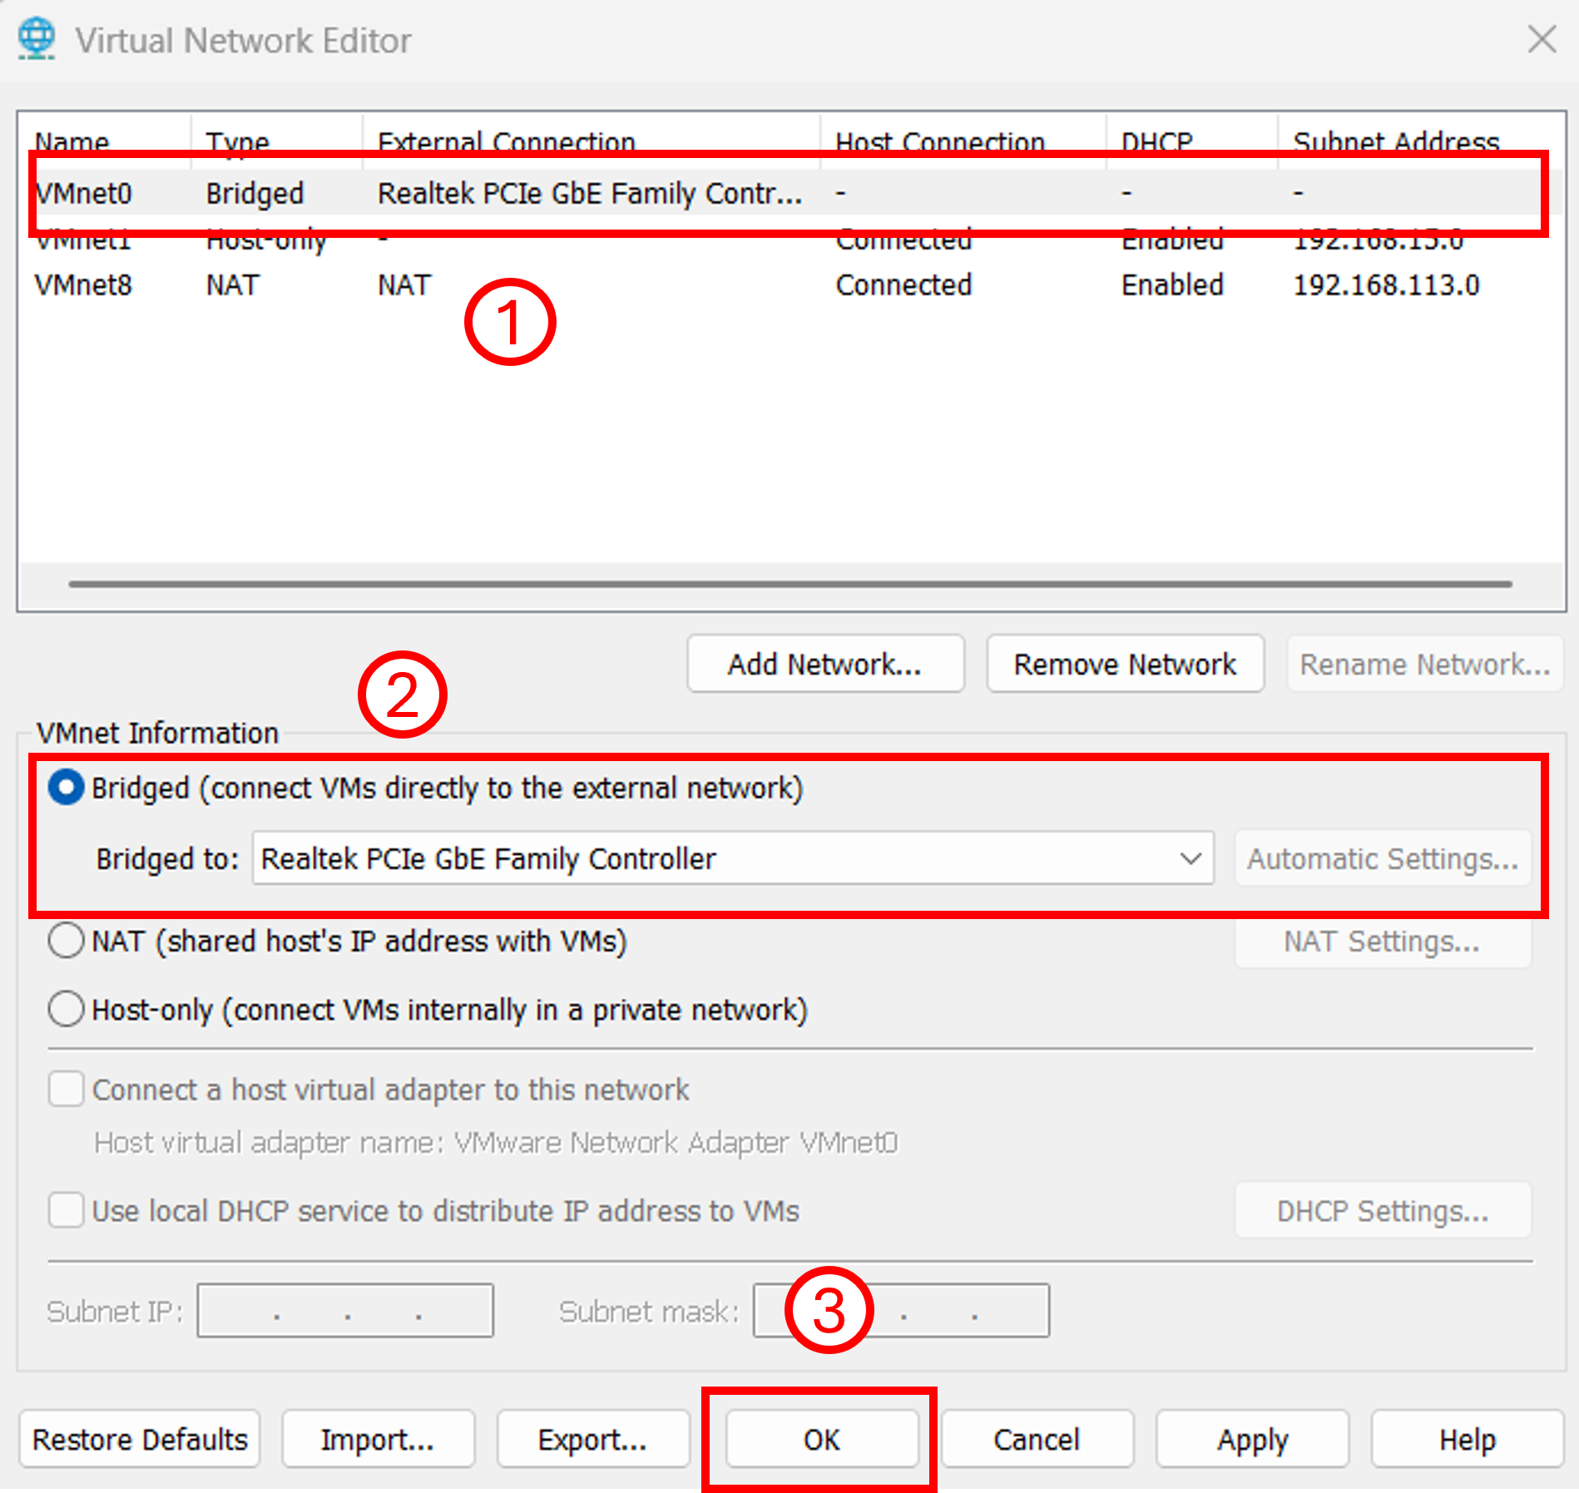The image size is (1579, 1493).
Task: Click the Subnet mask input field
Action: (901, 1310)
